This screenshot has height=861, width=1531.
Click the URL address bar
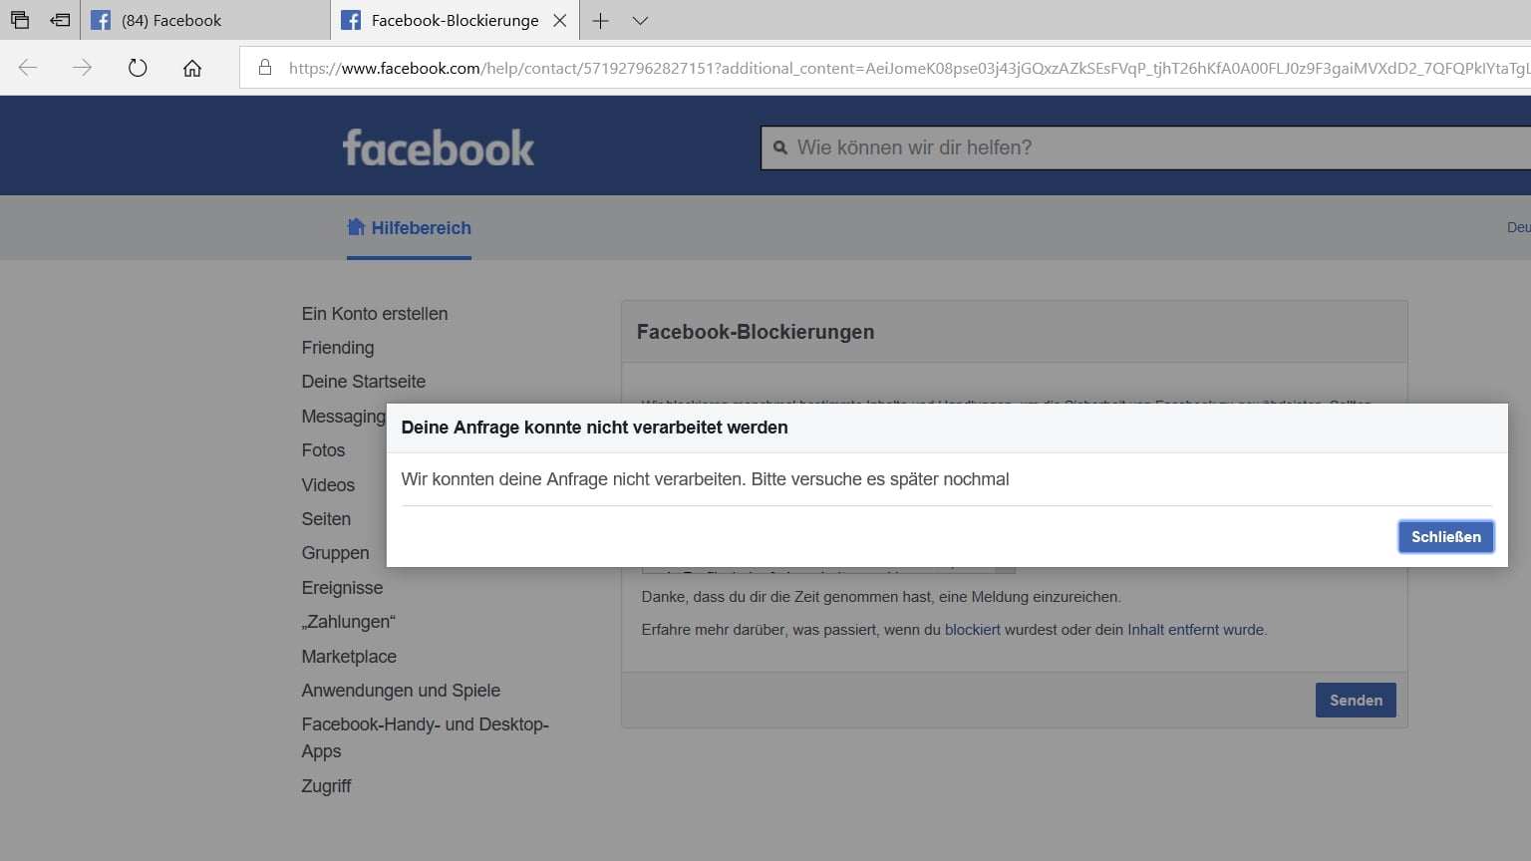[885, 68]
